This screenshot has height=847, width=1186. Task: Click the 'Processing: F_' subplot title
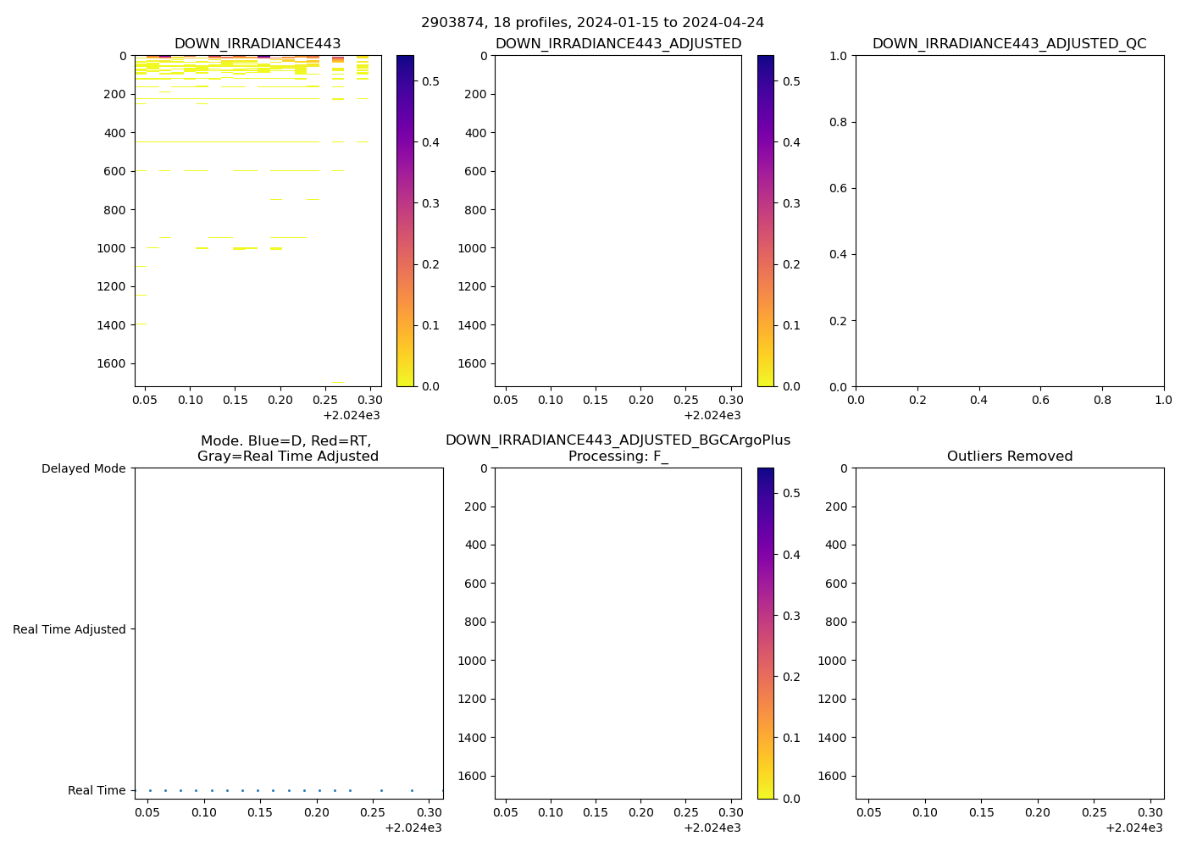tap(618, 457)
